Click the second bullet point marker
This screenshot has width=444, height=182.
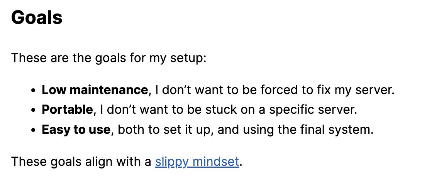tap(34, 110)
